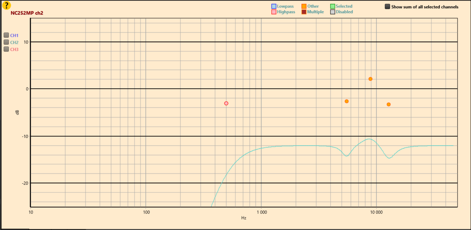Click the dB axis label
The image size is (471, 230).
point(17,112)
